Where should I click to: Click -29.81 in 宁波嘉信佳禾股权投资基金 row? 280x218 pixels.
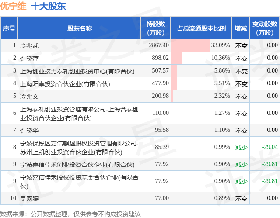pyautogui.click(x=270, y=181)
